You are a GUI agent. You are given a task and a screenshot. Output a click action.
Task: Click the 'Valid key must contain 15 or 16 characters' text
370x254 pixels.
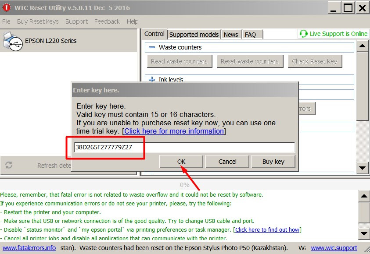tap(146, 114)
